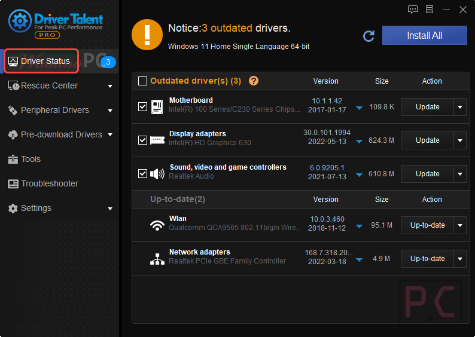The height and width of the screenshot is (337, 475).
Task: Open the Motherboard Update action dropdown
Action: click(460, 107)
